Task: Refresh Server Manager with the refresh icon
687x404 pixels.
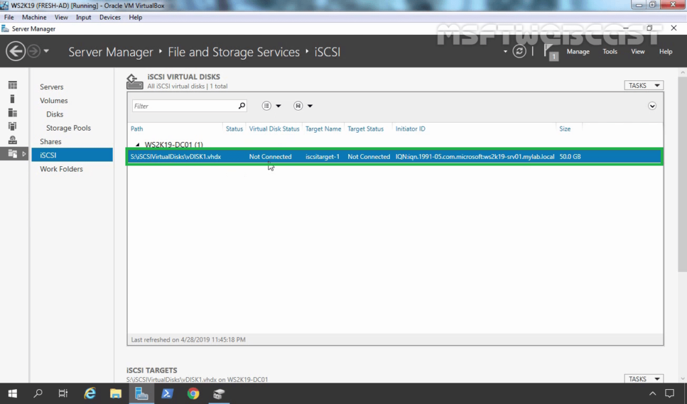Action: coord(519,51)
